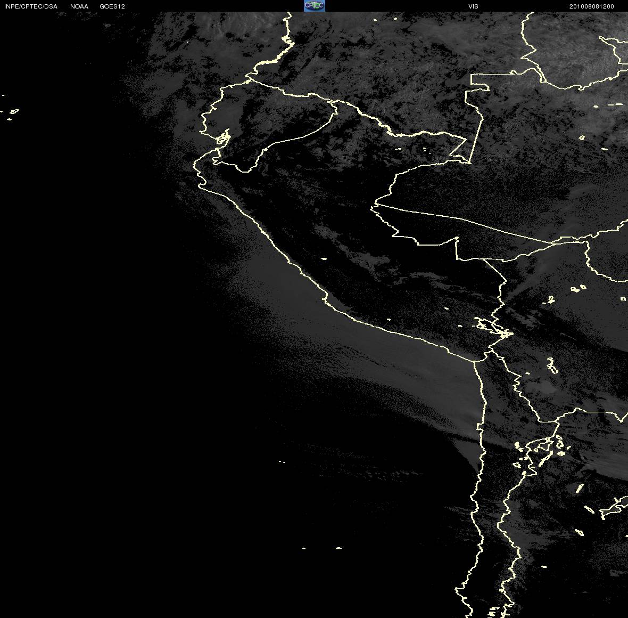Select the INPE/CPTEC/DSA header label

coord(31,6)
